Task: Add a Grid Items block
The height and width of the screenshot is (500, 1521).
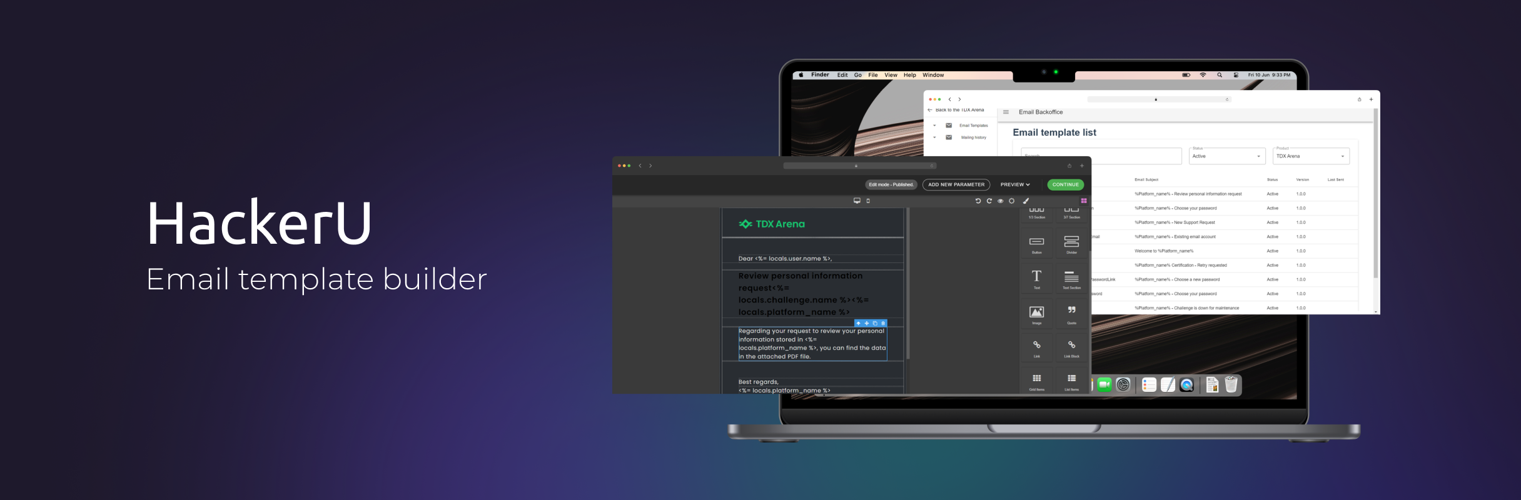Action: tap(1037, 381)
